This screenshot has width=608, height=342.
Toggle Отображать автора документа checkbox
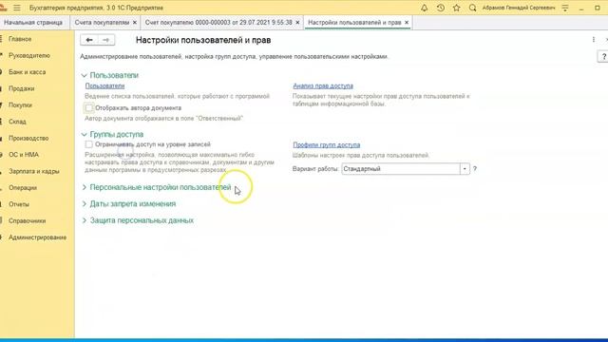click(x=88, y=107)
